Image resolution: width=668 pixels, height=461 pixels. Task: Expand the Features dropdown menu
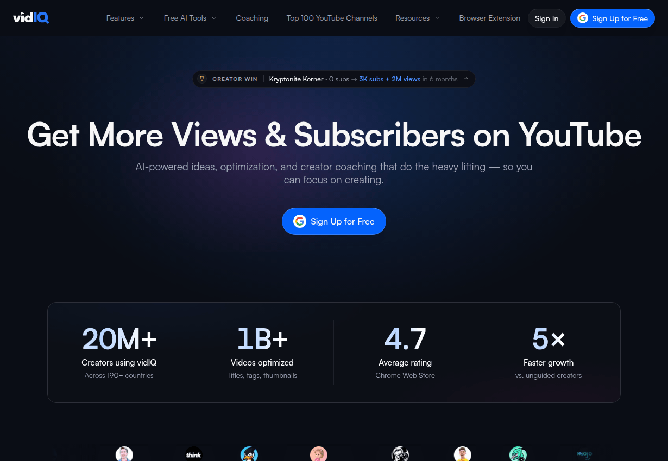[x=125, y=18]
